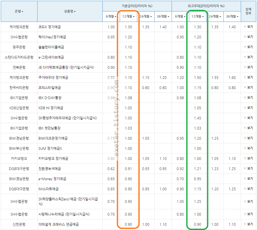The height and width of the screenshot is (230, 257).
Task: Click bank name 카카오뱅크
Action: pos(19,159)
